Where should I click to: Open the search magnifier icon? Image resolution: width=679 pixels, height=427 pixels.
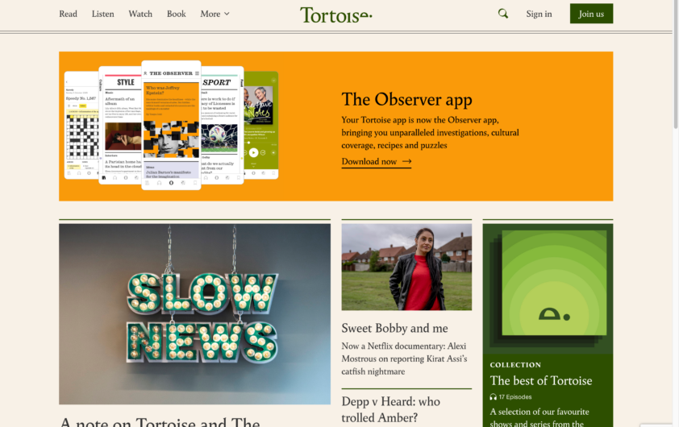502,14
